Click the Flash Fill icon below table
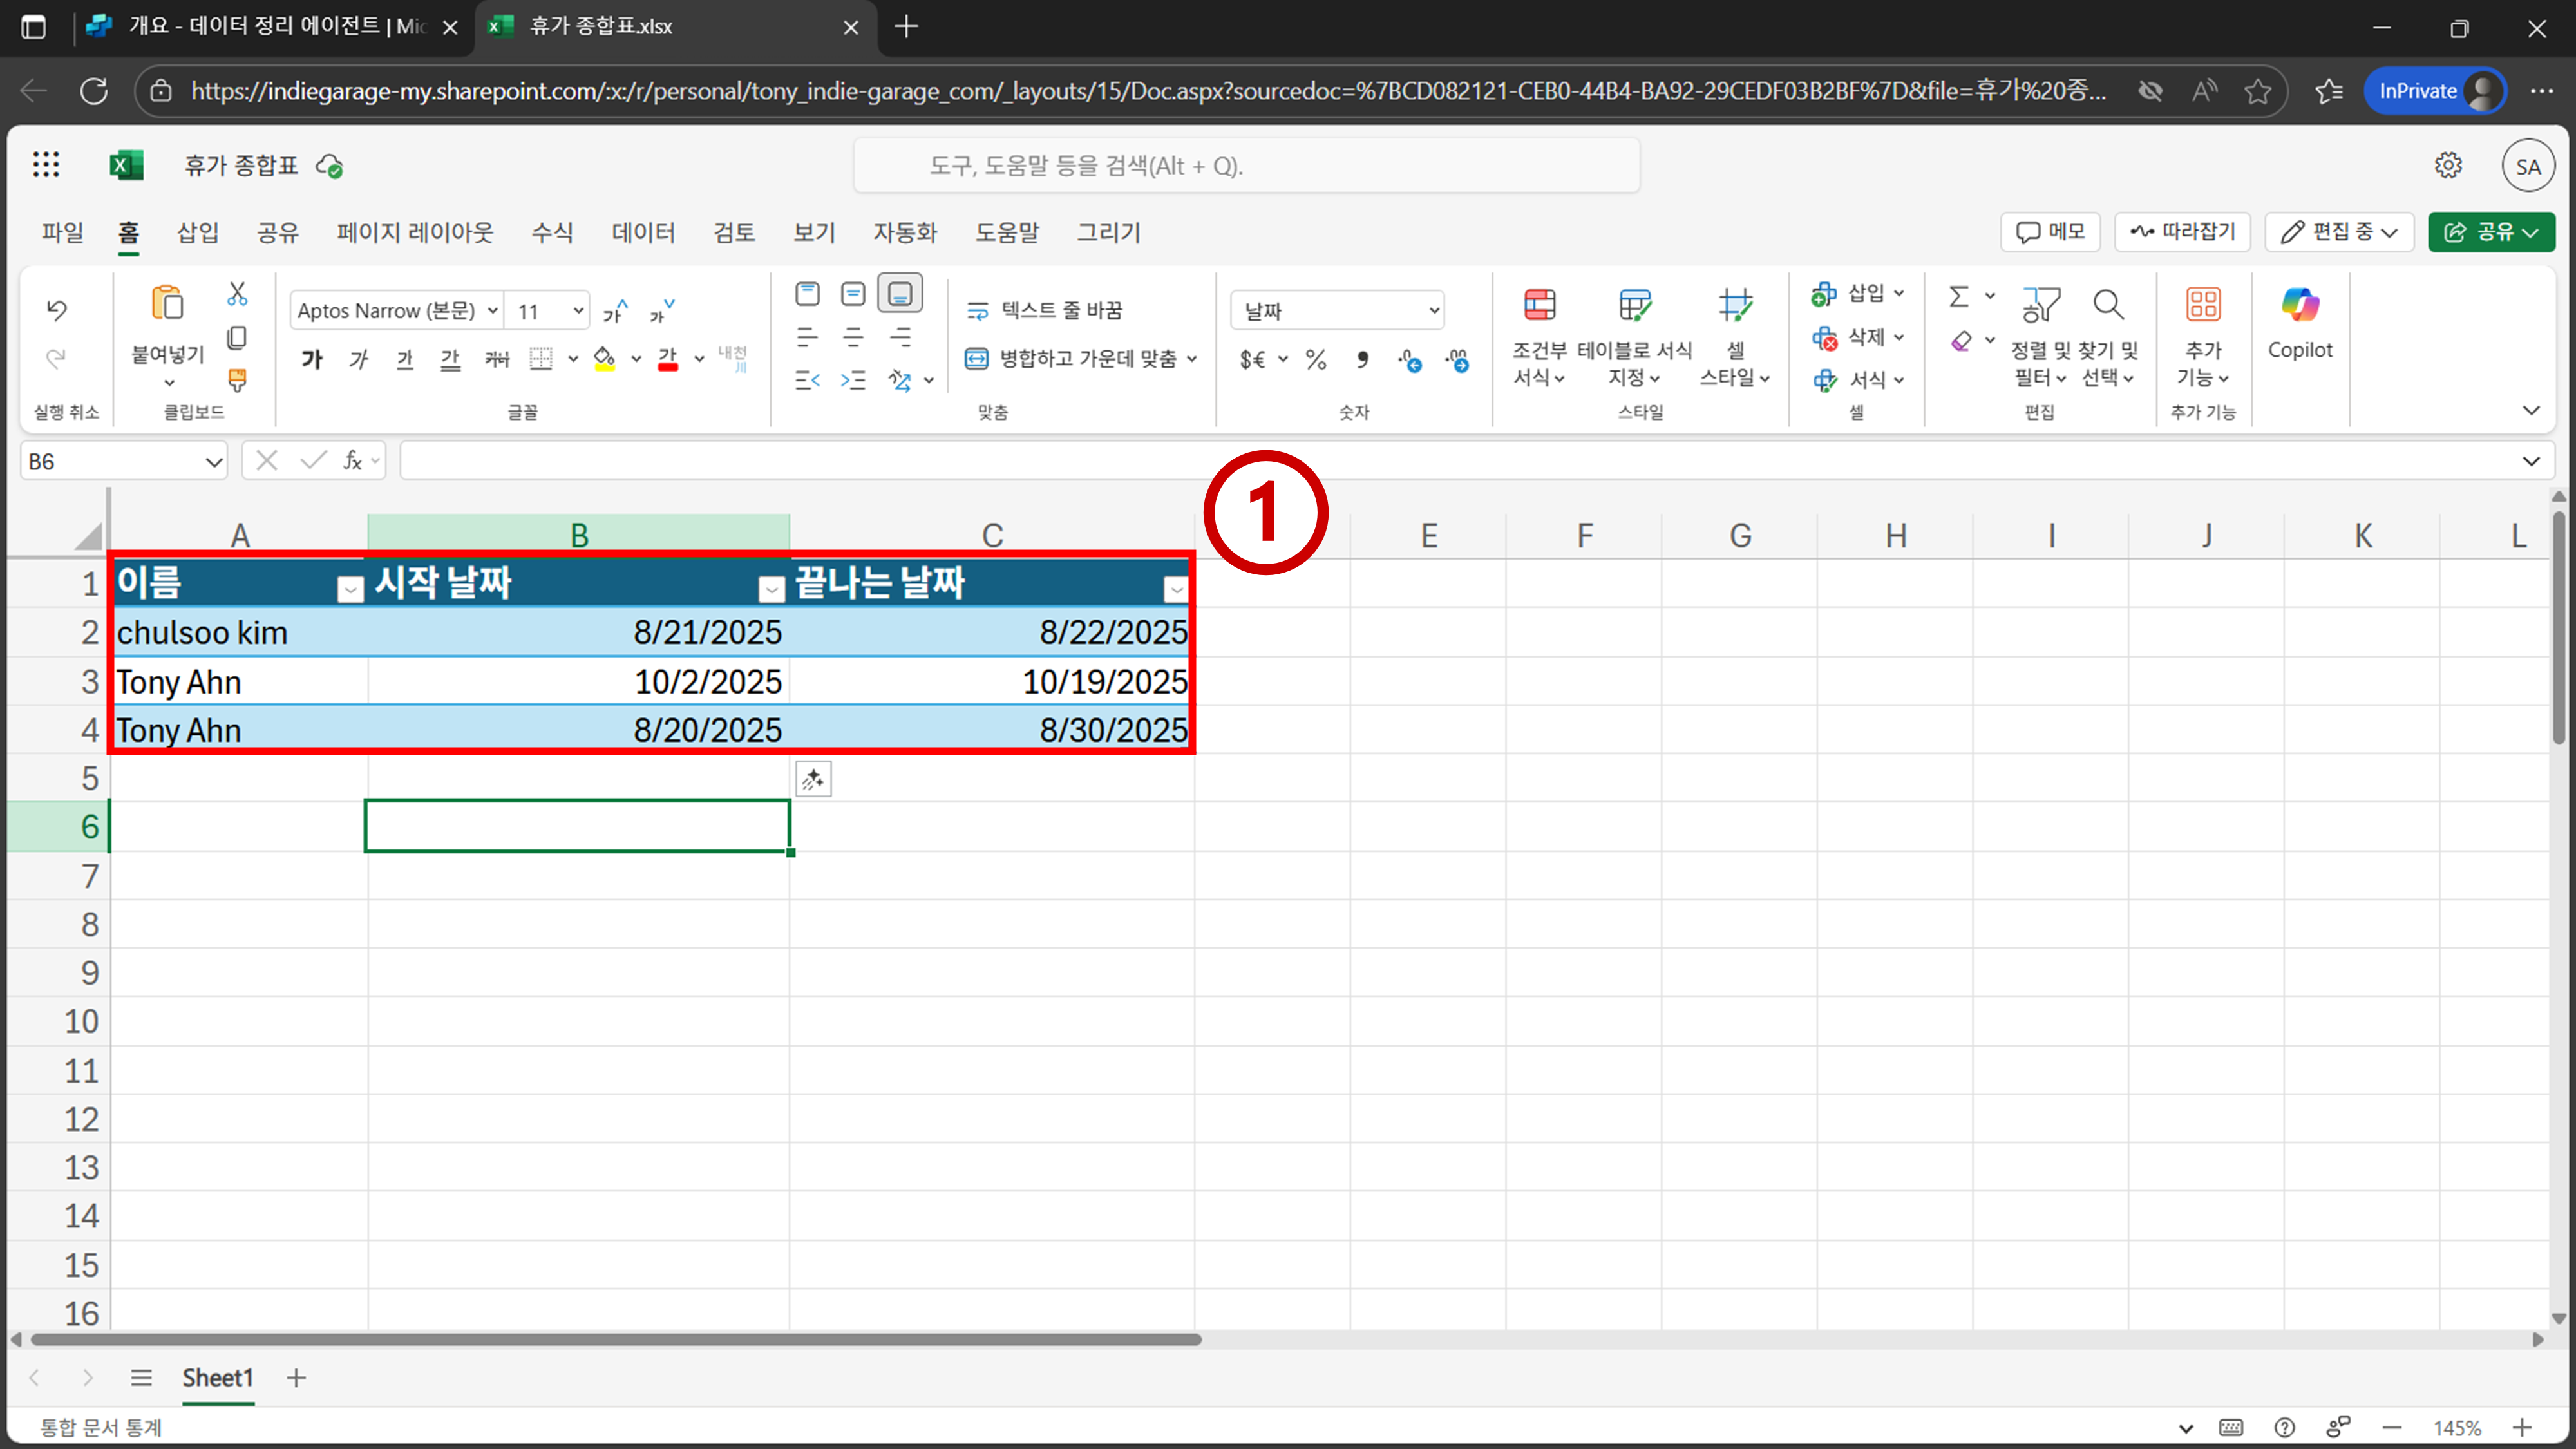Image resolution: width=2576 pixels, height=1449 pixels. [813, 779]
